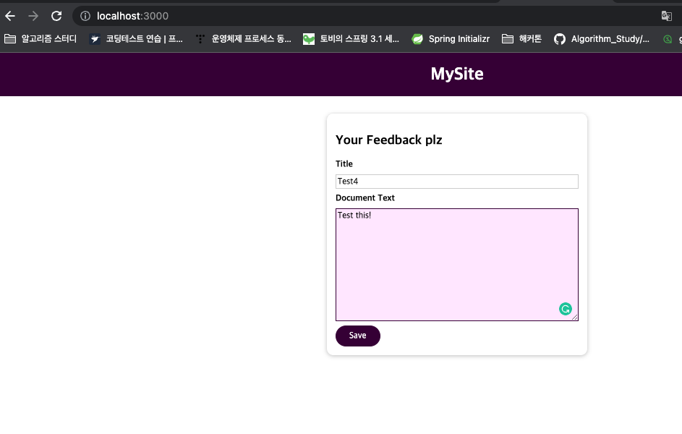Click inside the Document Text textarea
The width and height of the screenshot is (682, 434).
456,265
